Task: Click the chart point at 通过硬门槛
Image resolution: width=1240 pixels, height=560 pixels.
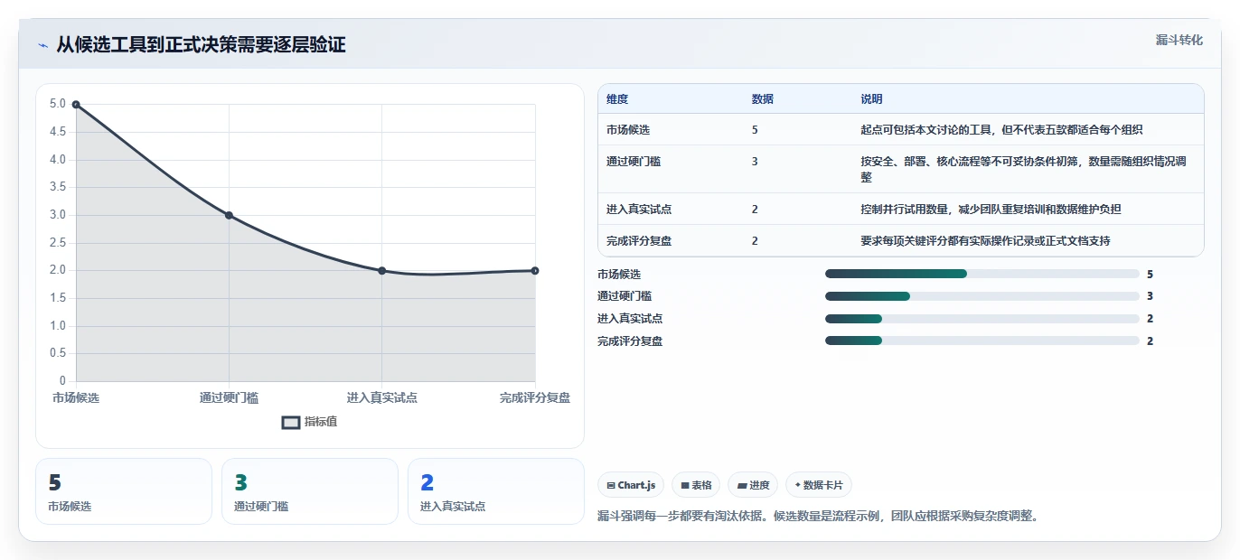Action: point(229,215)
